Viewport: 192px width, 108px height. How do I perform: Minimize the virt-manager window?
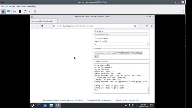tap(175, 2)
